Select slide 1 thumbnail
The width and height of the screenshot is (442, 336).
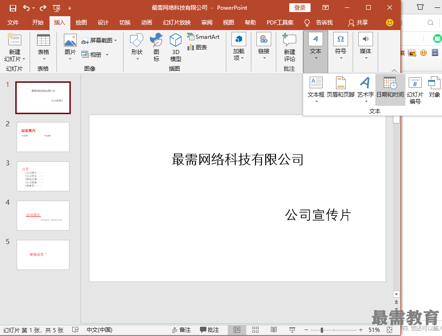pos(43,98)
